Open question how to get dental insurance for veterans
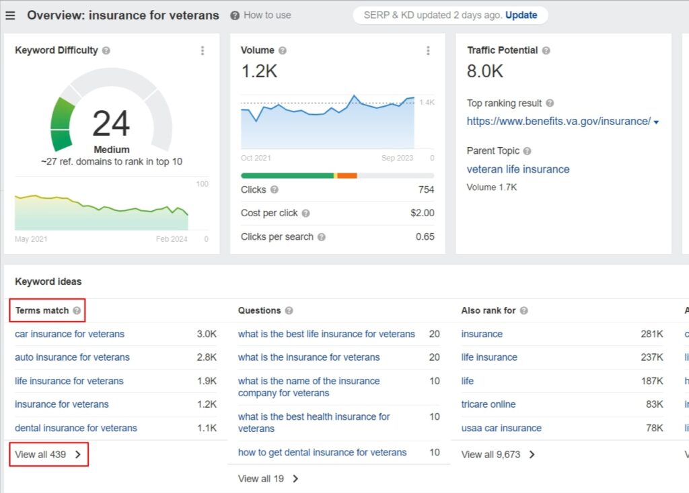 pyautogui.click(x=322, y=452)
